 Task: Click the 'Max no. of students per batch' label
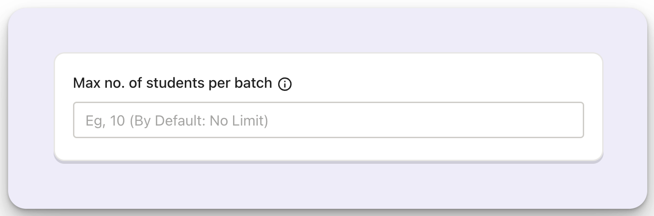pos(173,83)
